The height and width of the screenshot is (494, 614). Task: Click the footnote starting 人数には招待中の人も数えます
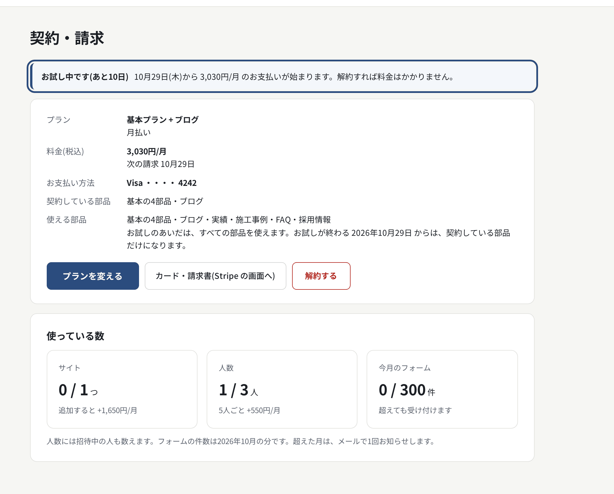(x=241, y=441)
